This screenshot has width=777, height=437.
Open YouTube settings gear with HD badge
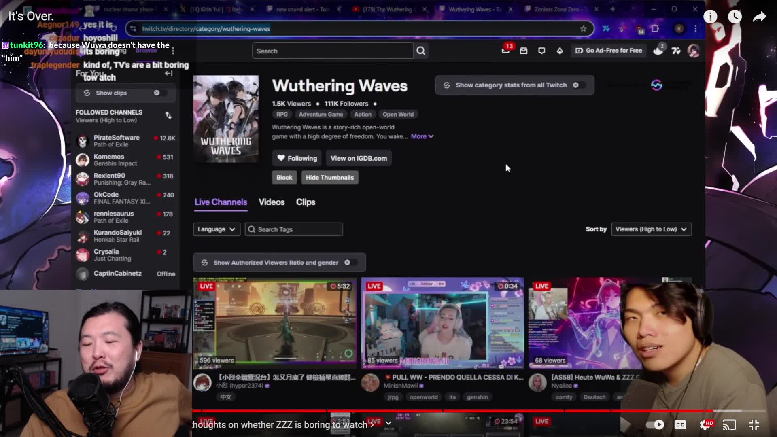(x=706, y=424)
